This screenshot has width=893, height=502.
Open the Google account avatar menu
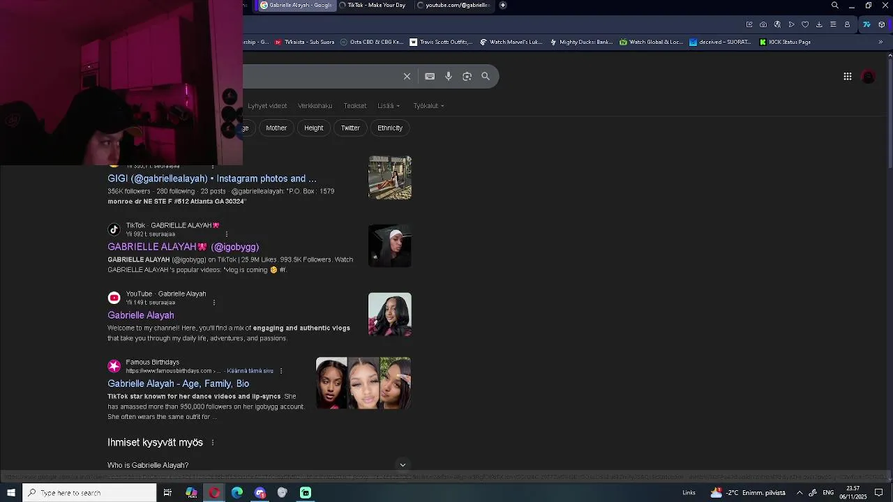869,77
